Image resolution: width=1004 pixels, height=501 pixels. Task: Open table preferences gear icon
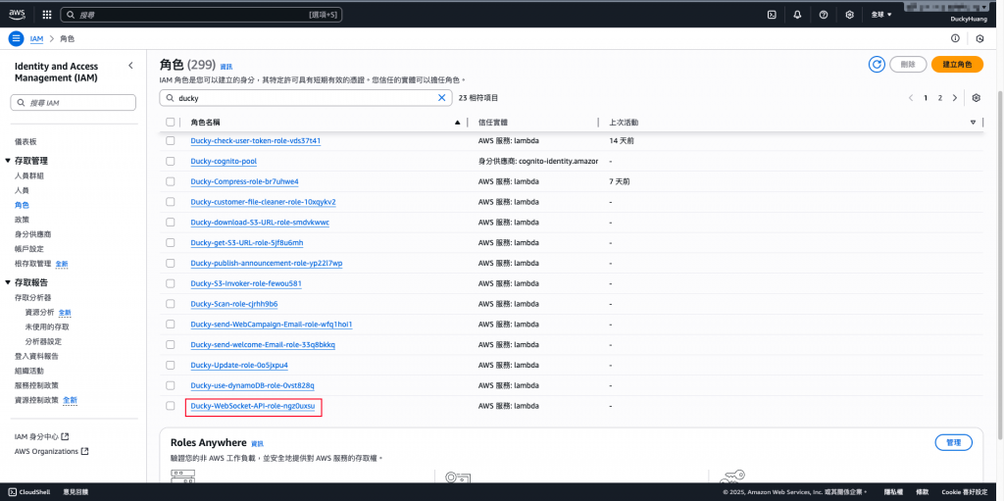[976, 98]
